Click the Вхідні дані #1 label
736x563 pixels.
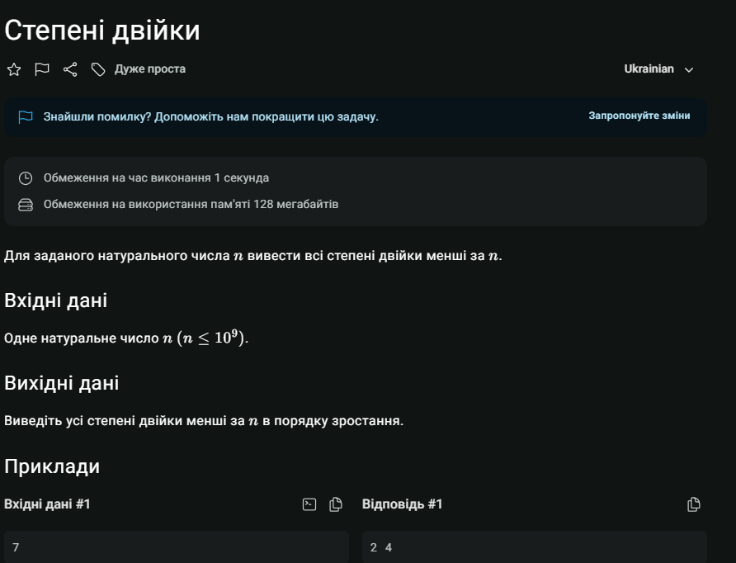pos(47,504)
